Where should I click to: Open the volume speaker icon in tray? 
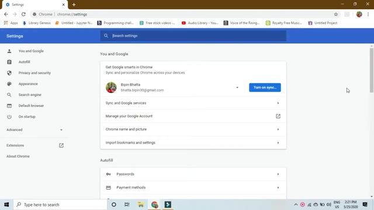(x=328, y=205)
